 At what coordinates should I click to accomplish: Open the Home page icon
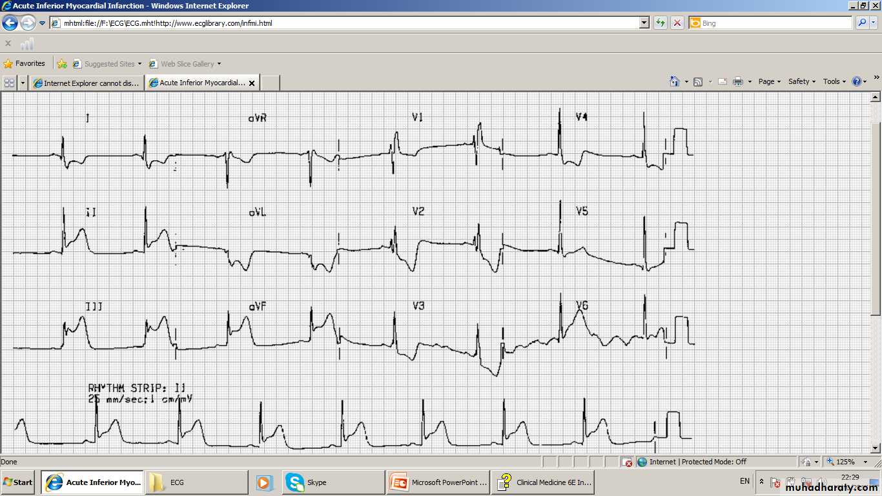coord(675,81)
